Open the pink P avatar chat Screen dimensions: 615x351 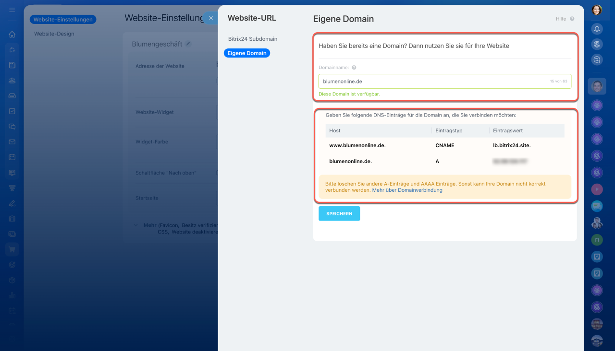pyautogui.click(x=597, y=189)
